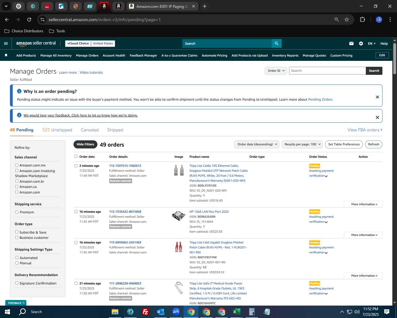Open Zoom from the taskbar
Screen dimensions: 397x318
[176, 312]
